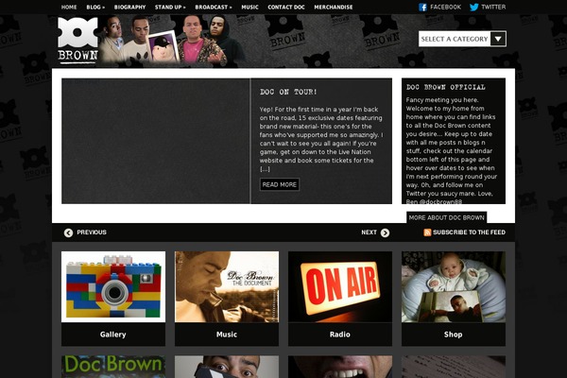The width and height of the screenshot is (567, 378).
Task: Click the Radio caption label
Action: [x=339, y=335]
